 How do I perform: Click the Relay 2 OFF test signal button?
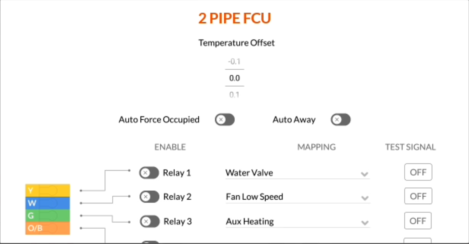pyautogui.click(x=418, y=196)
